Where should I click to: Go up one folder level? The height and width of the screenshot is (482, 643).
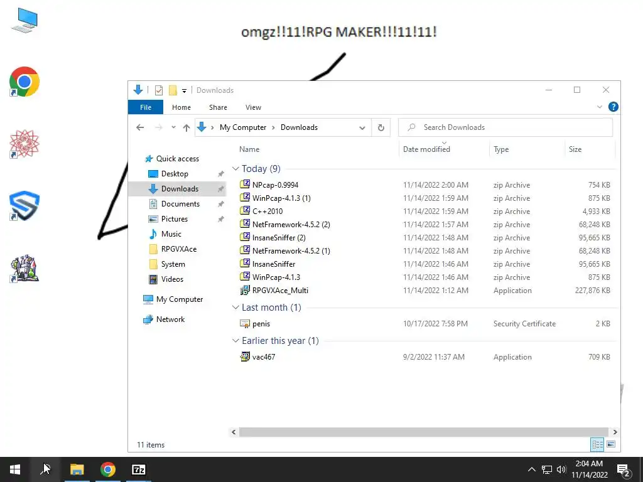[x=186, y=127]
